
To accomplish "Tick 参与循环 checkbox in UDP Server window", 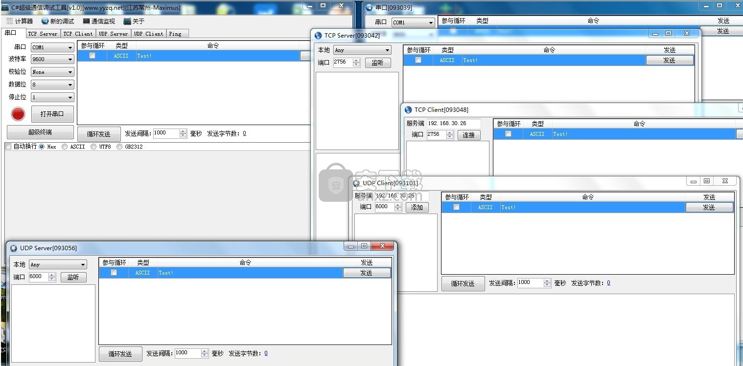I will [x=114, y=273].
